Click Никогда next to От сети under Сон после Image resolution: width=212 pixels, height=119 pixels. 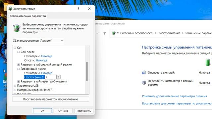[x=41, y=60]
